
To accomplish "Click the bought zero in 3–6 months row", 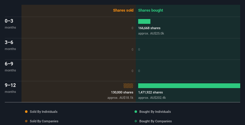I will click(x=139, y=49).
